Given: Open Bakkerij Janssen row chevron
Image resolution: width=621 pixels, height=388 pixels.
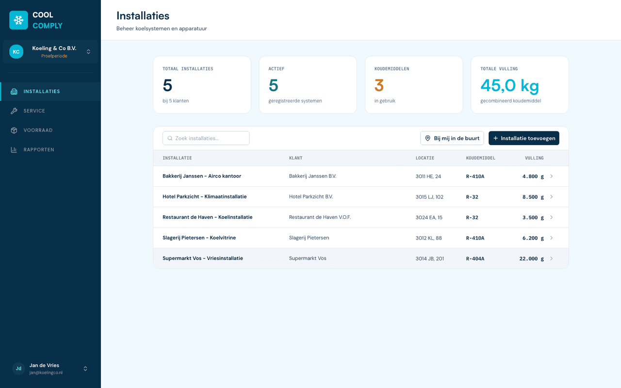Looking at the screenshot, I should 551,176.
